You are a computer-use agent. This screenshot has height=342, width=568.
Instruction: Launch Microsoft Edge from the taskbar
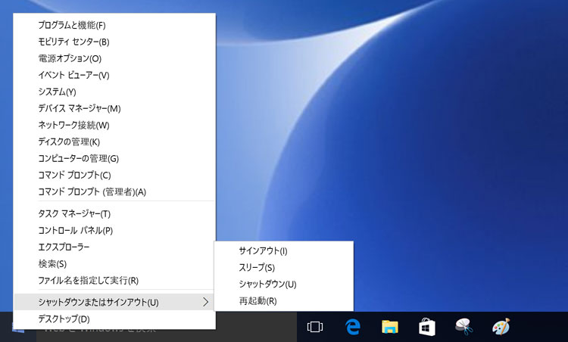pyautogui.click(x=352, y=327)
